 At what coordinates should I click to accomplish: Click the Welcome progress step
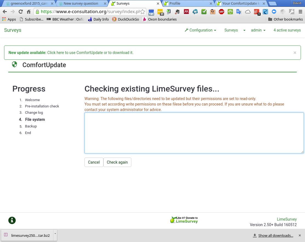coord(32,100)
